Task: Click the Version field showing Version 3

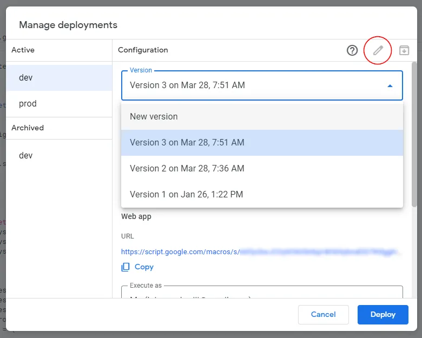Action: pos(254,85)
